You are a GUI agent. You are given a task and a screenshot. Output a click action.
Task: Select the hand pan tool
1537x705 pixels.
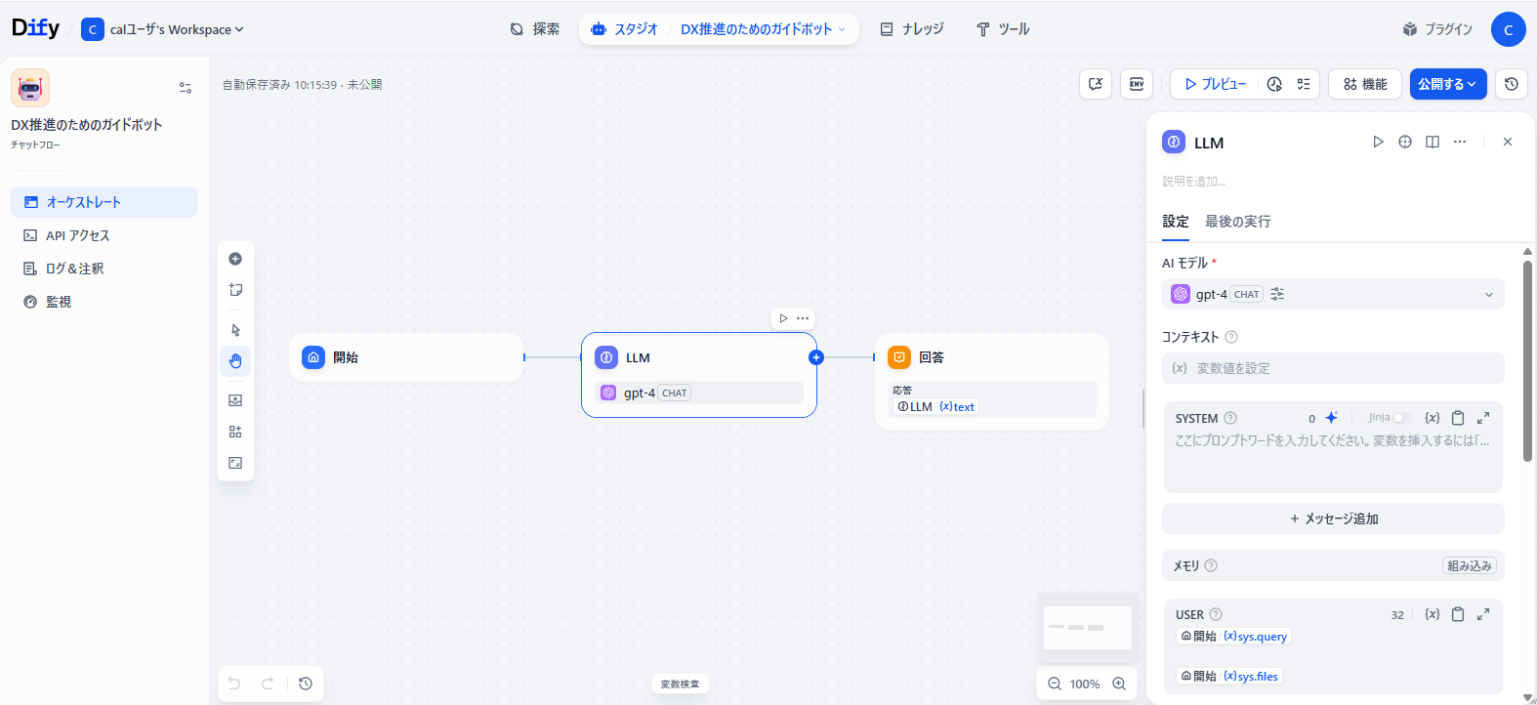tap(235, 361)
